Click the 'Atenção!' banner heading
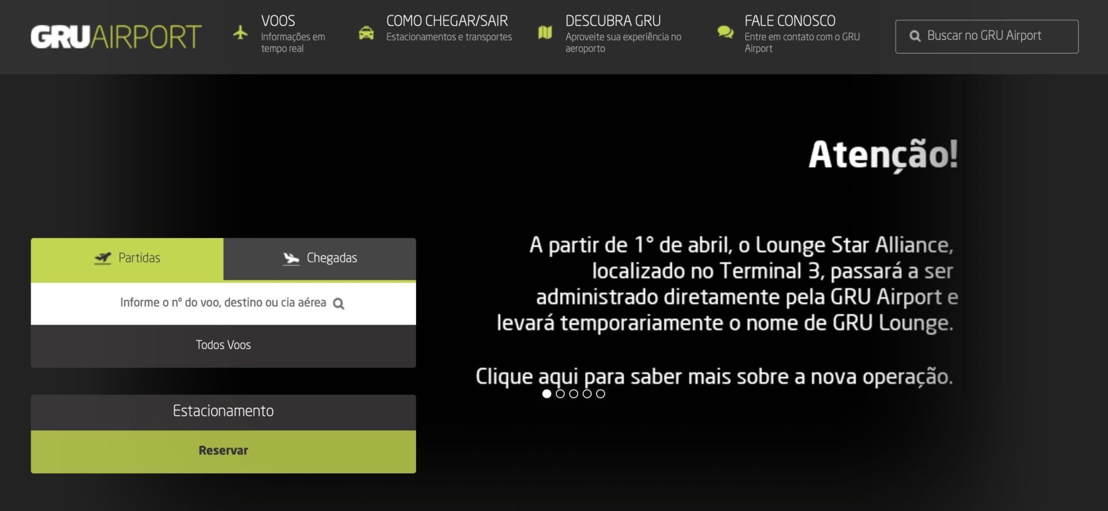This screenshot has width=1108, height=511. point(883,155)
